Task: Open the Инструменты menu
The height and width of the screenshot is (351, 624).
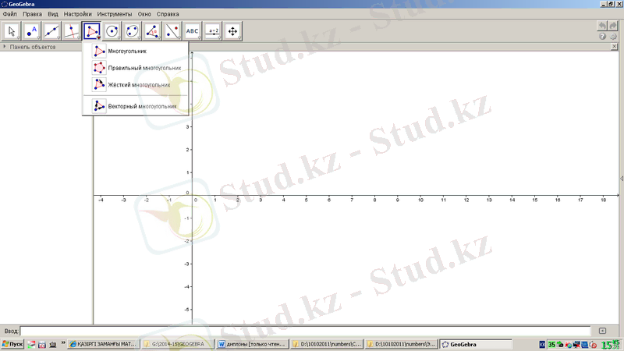Action: 115,14
